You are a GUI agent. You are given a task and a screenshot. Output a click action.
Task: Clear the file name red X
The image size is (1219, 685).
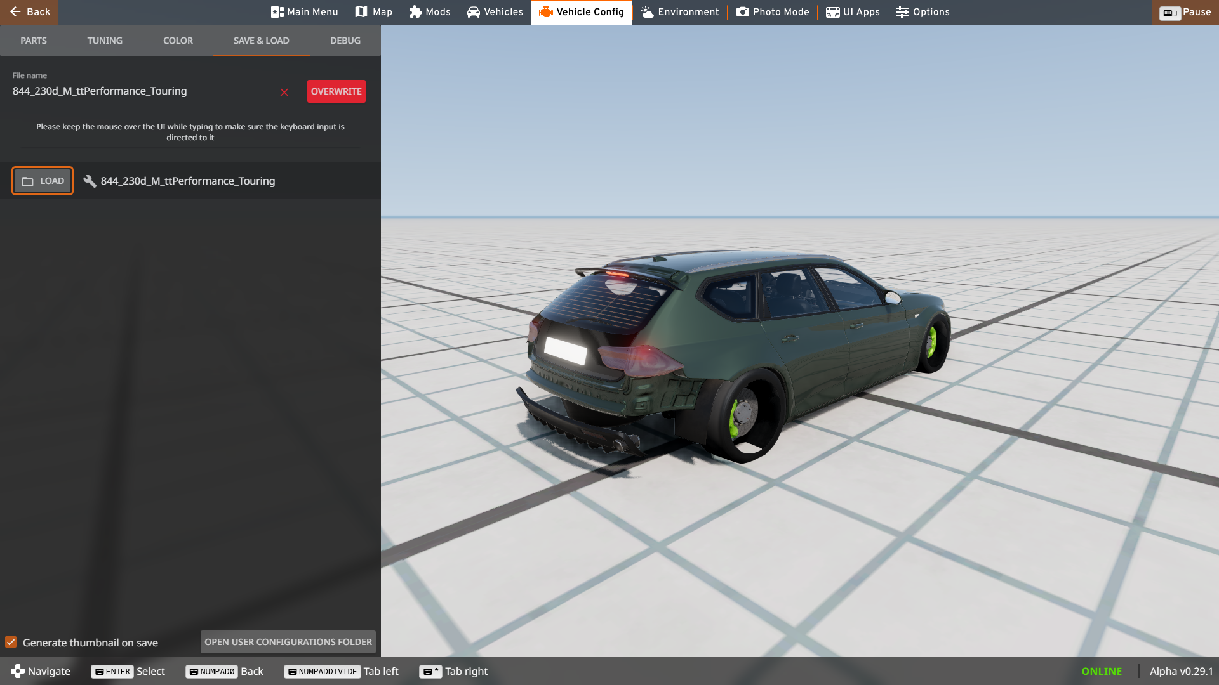284,93
